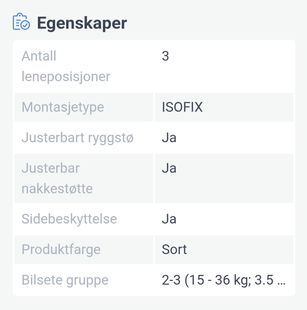Click the Egenskaper clipboard checklist icon

21,22
